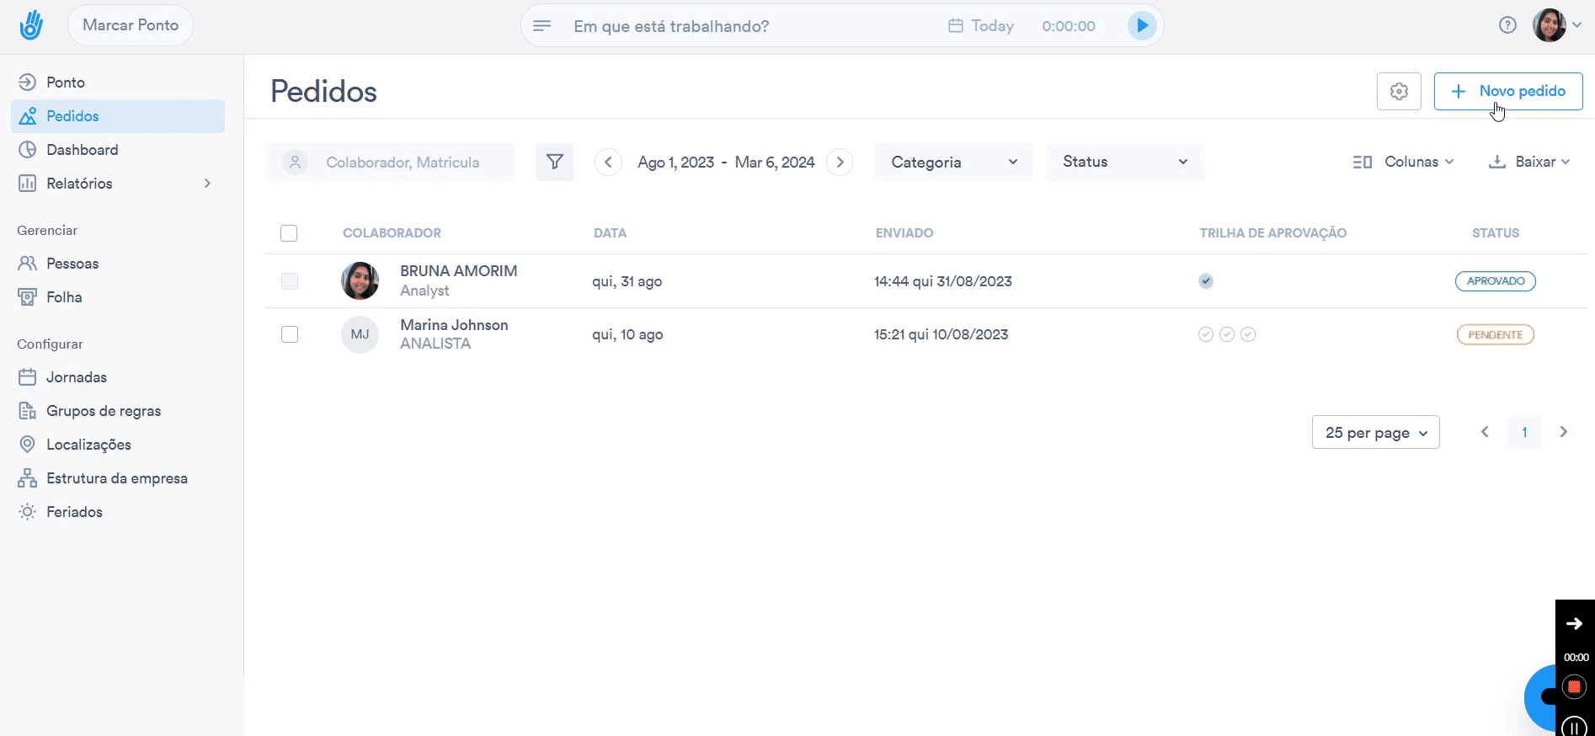Open the Categoria dropdown
1595x736 pixels.
[x=952, y=162]
